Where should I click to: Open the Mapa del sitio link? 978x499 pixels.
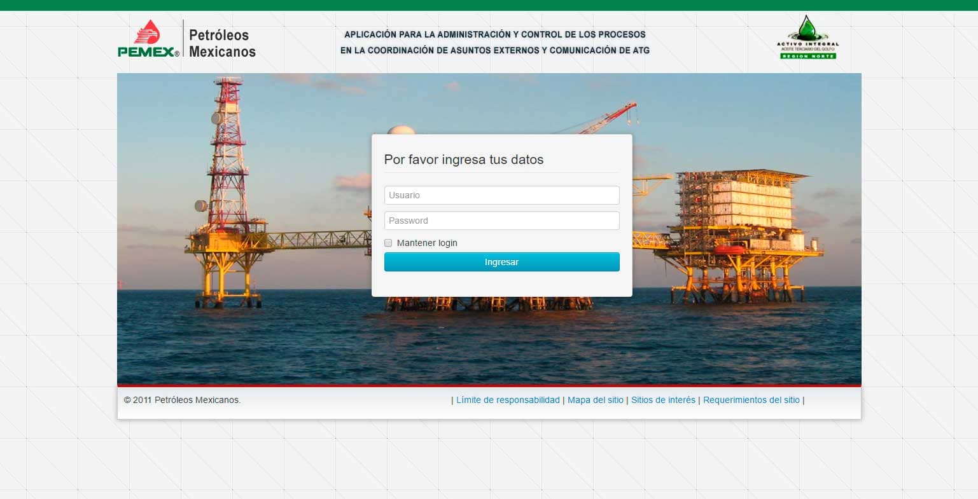[x=596, y=400]
